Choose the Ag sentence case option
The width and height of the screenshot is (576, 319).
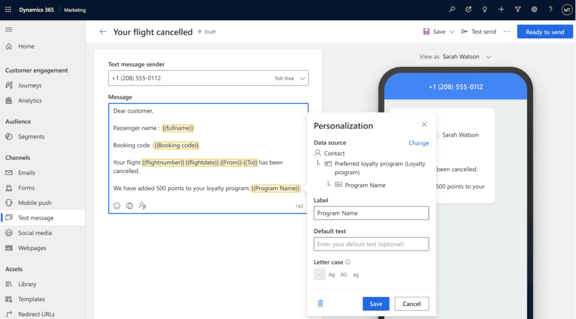pos(332,274)
